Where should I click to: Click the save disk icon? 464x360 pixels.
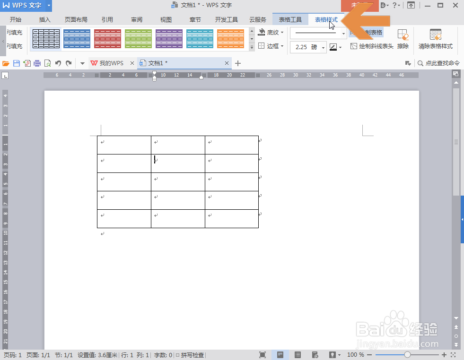click(17, 63)
